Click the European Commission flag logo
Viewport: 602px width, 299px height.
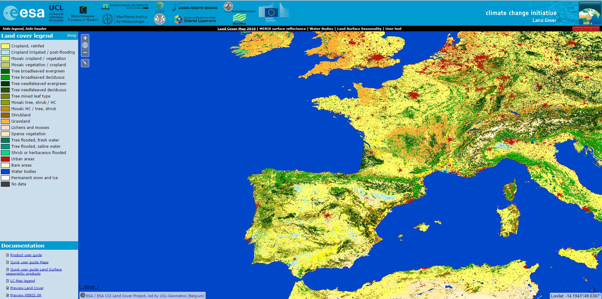click(x=271, y=13)
